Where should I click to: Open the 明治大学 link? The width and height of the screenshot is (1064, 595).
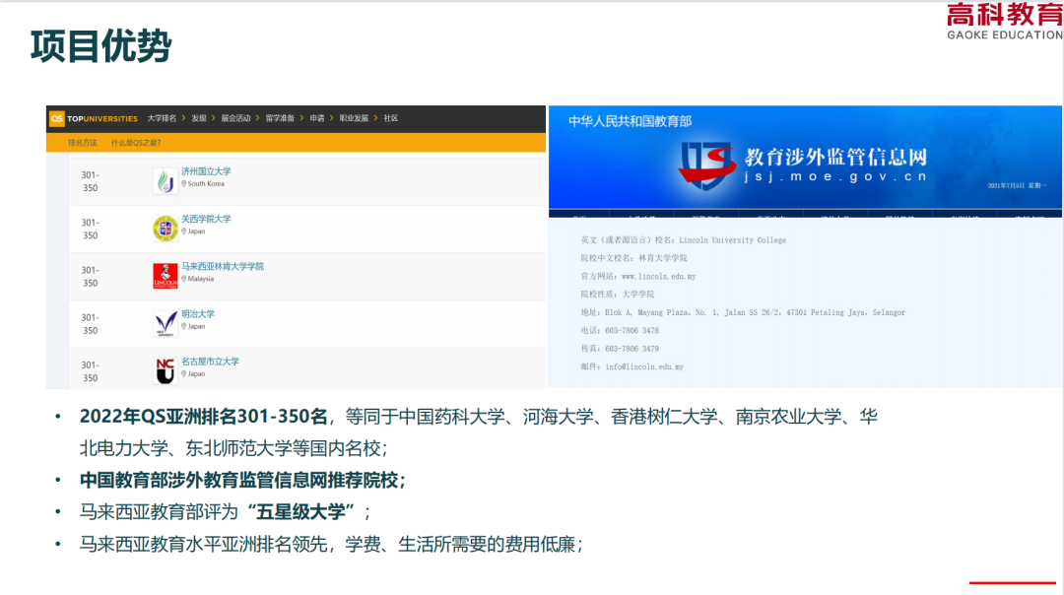(x=197, y=314)
